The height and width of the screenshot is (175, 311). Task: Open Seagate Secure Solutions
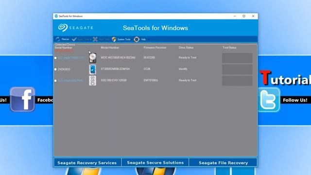click(155, 163)
